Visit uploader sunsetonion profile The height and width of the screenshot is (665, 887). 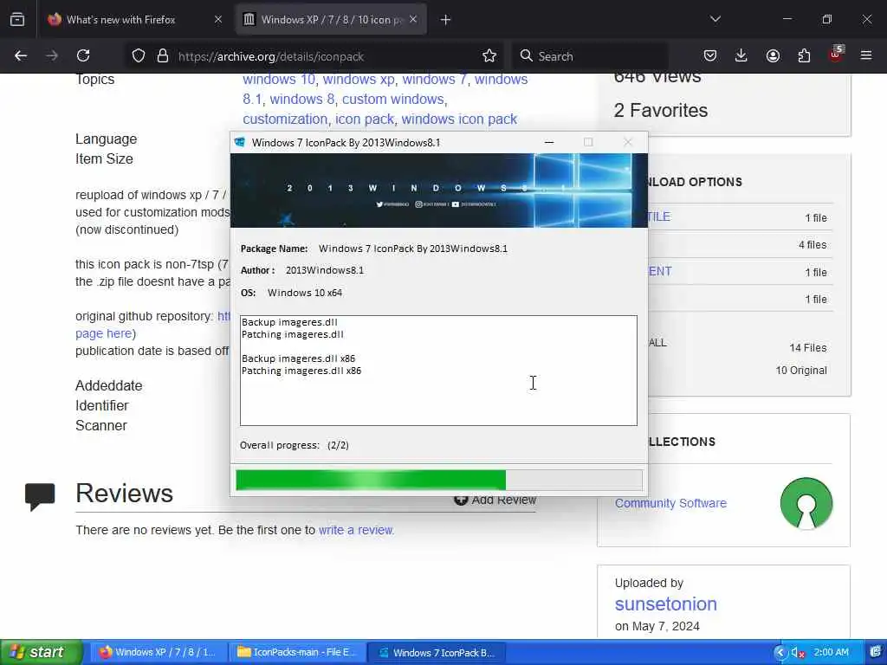pos(666,604)
